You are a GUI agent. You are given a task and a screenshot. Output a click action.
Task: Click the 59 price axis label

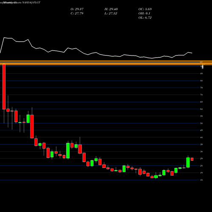point(201,116)
